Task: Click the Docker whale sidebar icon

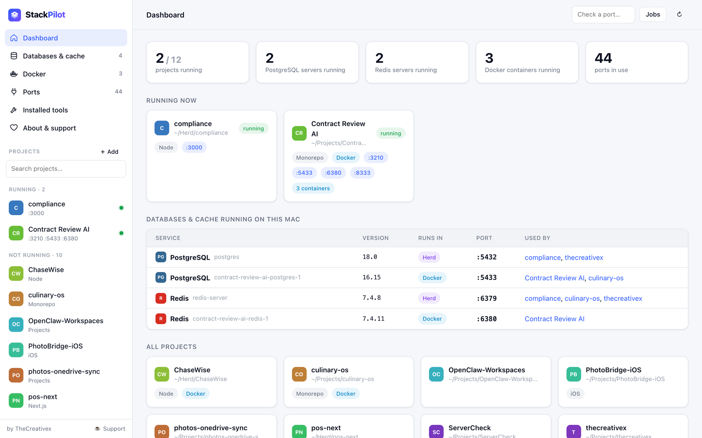Action: coord(14,74)
